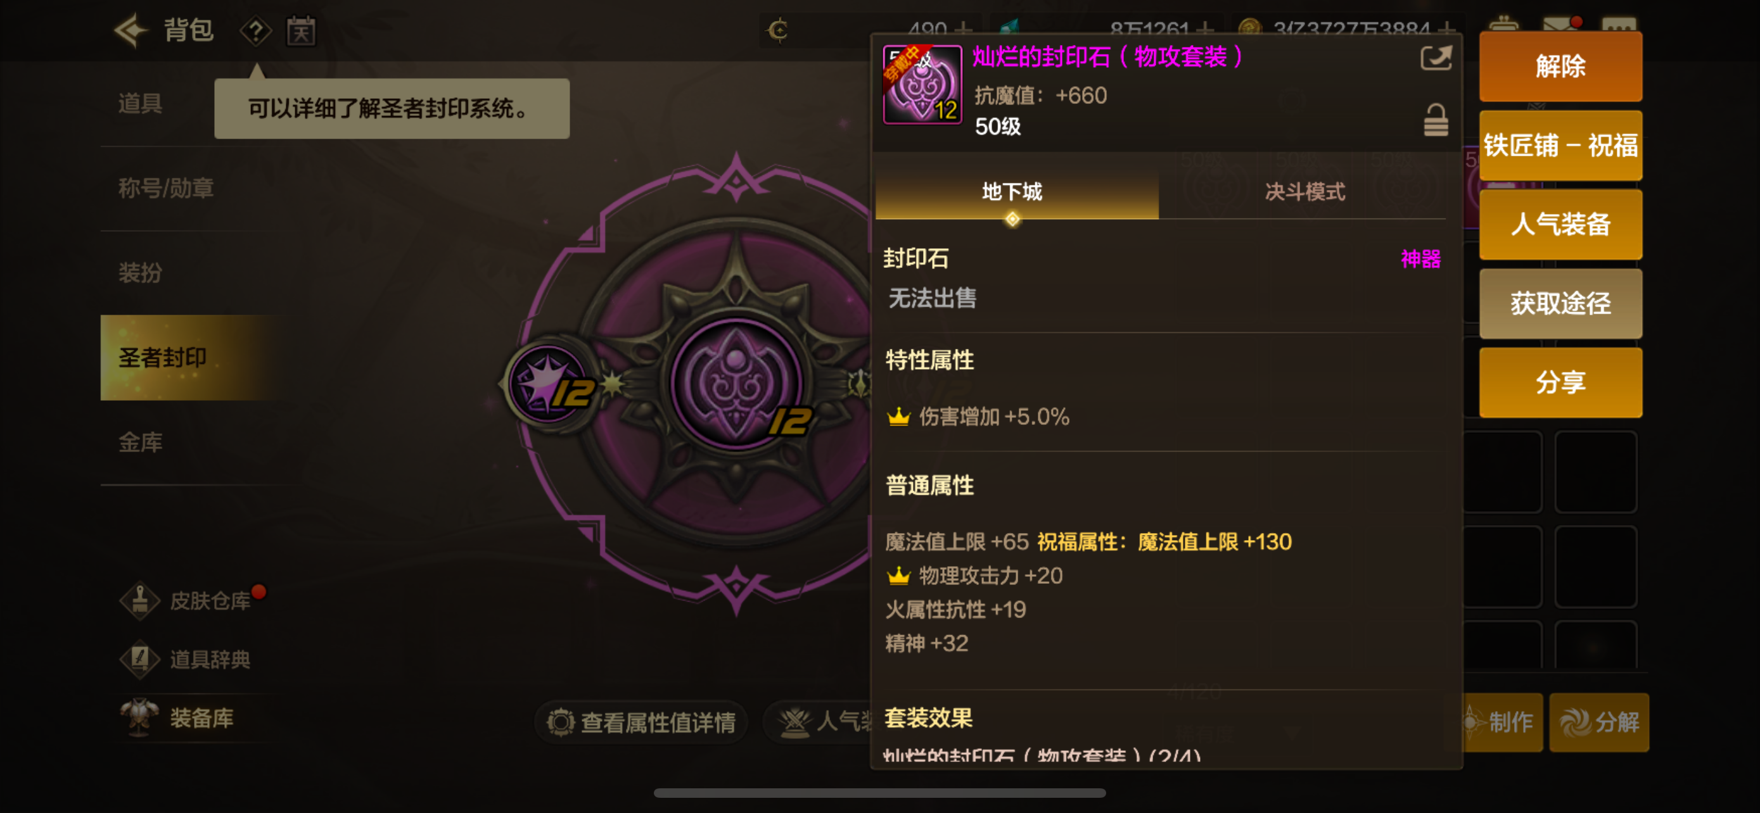Open the calendar icon in the header
The width and height of the screenshot is (1760, 813).
(x=301, y=31)
